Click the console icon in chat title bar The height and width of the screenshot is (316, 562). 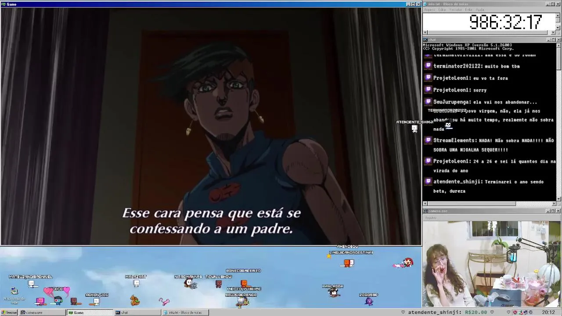tap(425, 40)
